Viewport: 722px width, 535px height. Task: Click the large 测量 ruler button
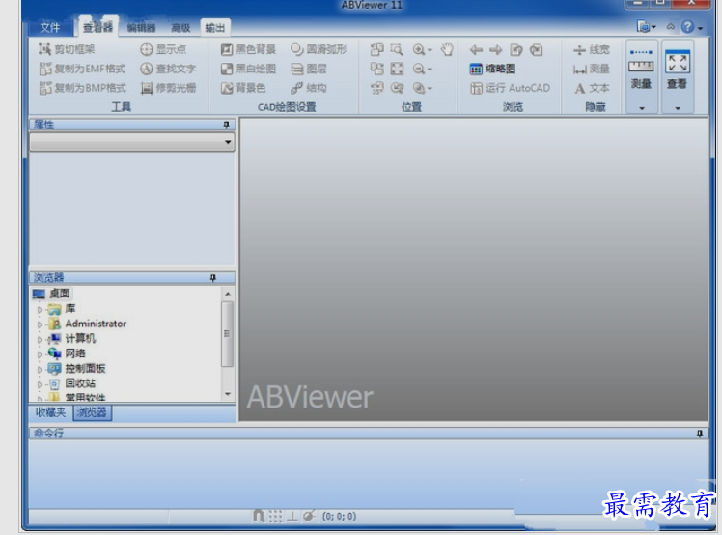click(x=641, y=70)
